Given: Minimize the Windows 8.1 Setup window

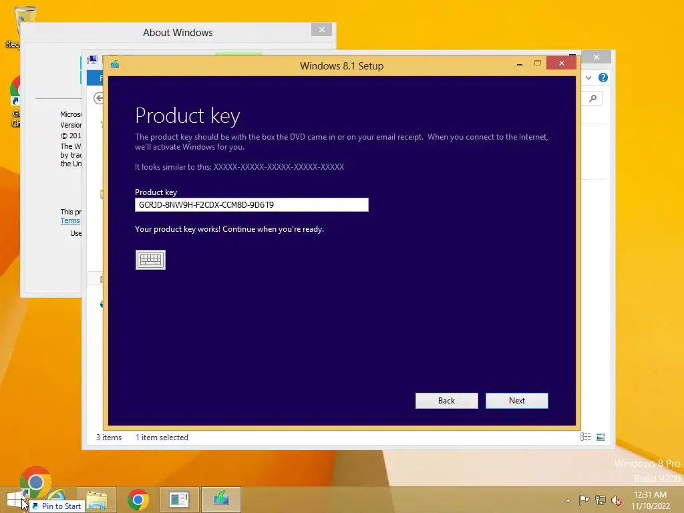Looking at the screenshot, I should pyautogui.click(x=520, y=64).
